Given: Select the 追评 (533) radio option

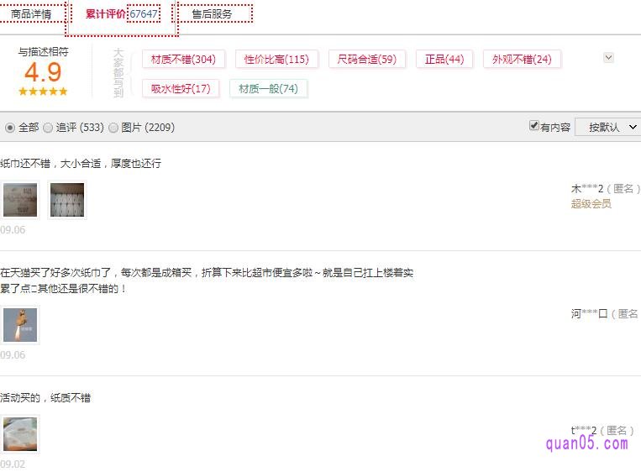Looking at the screenshot, I should [x=48, y=128].
